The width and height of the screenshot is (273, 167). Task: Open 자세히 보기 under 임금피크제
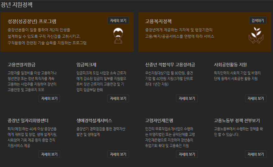(x=118, y=98)
